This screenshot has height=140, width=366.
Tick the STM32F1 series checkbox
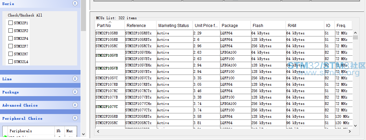click(x=10, y=23)
